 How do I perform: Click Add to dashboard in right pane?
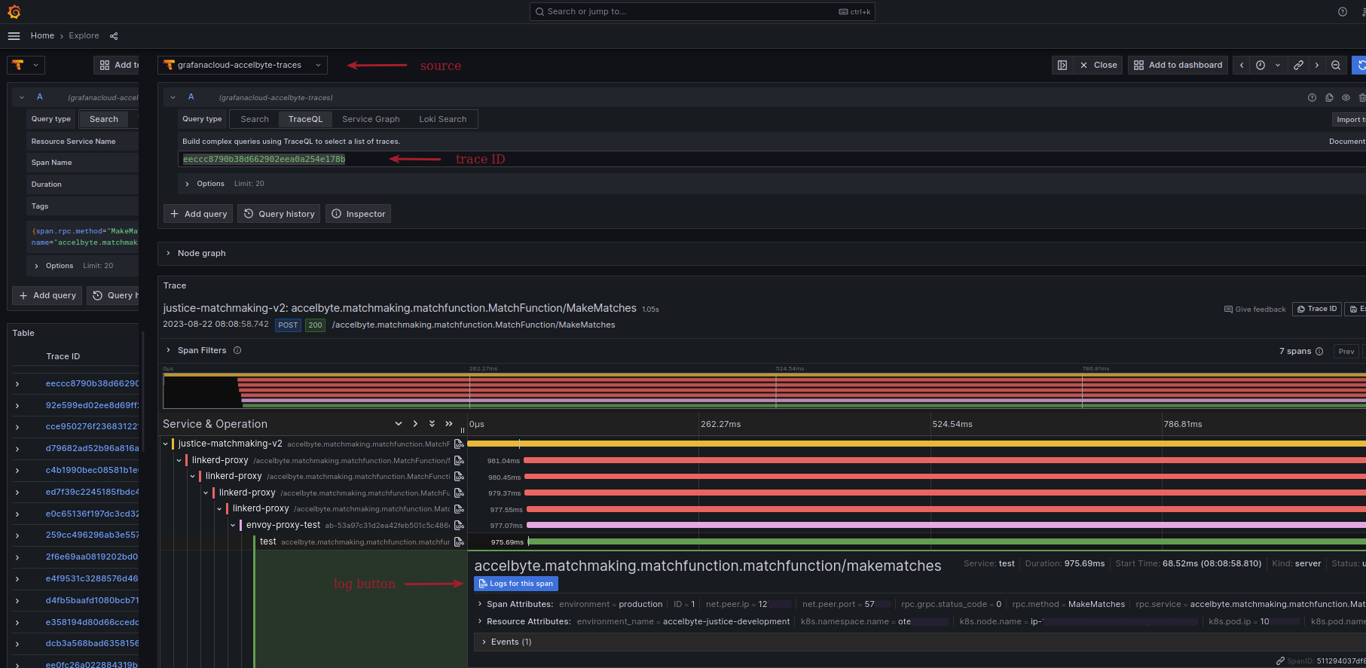point(1178,66)
